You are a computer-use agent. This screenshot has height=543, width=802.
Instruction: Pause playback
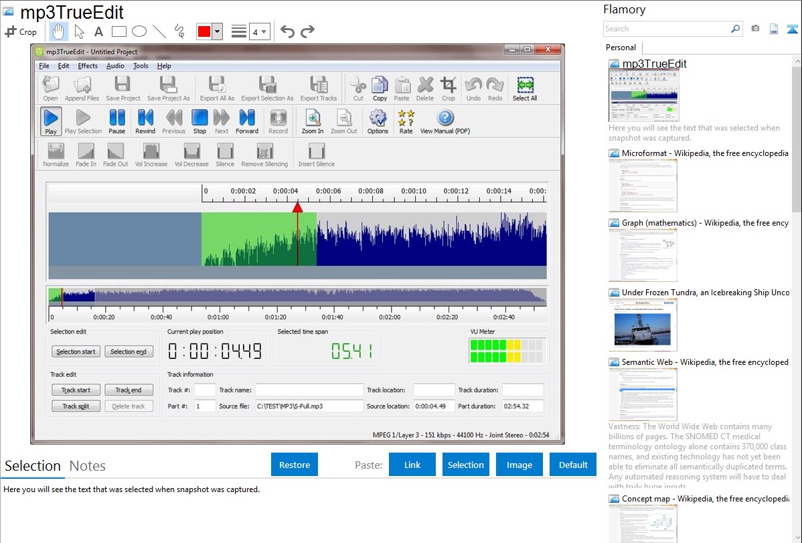pos(116,121)
